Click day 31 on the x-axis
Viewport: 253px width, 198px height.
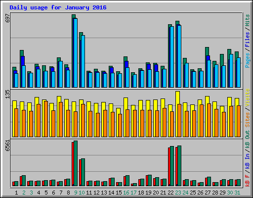point(237,193)
